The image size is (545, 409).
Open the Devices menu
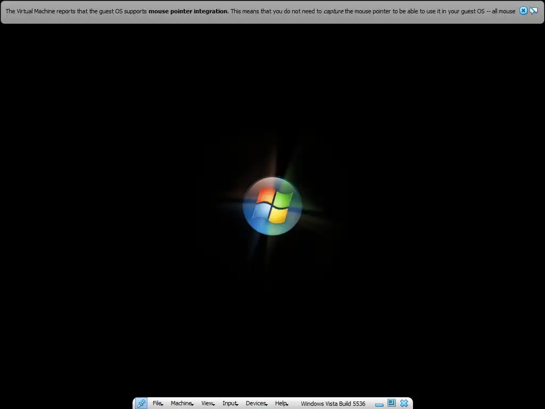pyautogui.click(x=257, y=403)
